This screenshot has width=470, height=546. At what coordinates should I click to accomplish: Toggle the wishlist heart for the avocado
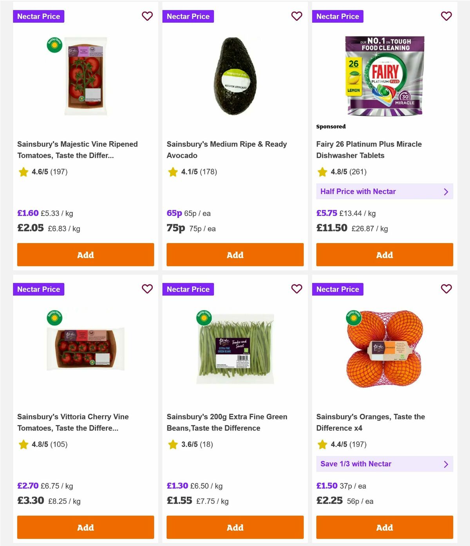296,16
